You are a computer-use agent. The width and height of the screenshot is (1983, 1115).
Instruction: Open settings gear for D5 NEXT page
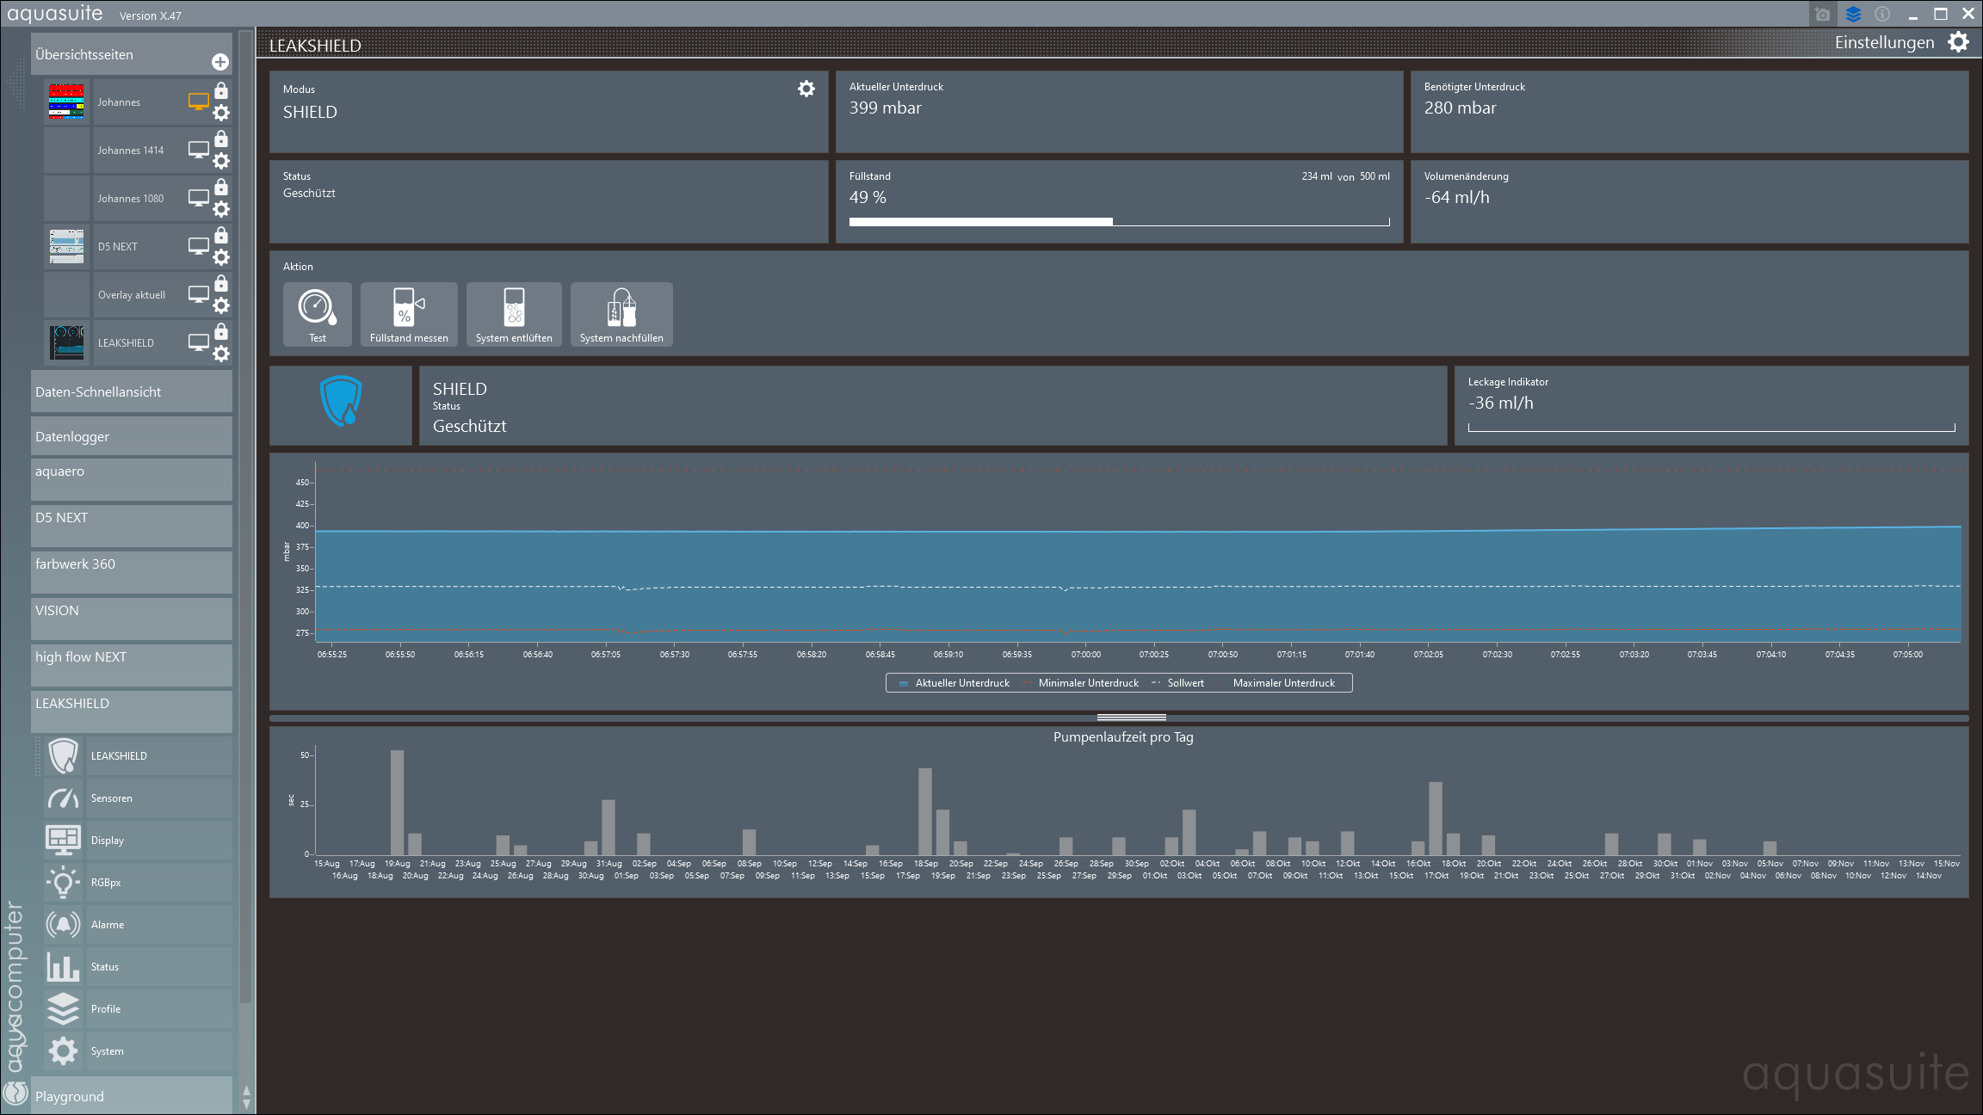[x=221, y=257]
